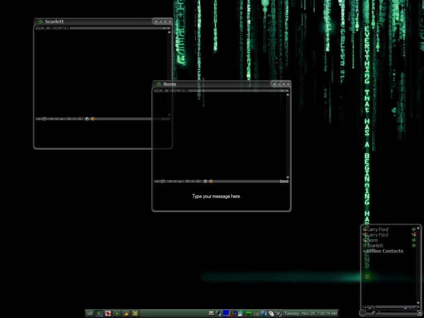Click the network computers tray icon
This screenshot has height=318, width=424.
pyautogui.click(x=219, y=313)
